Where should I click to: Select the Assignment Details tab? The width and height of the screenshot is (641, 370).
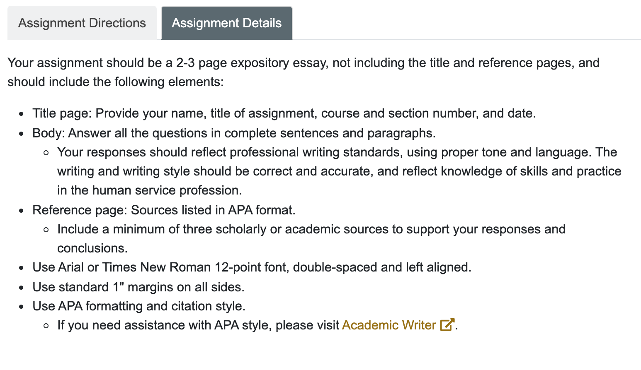(x=227, y=23)
